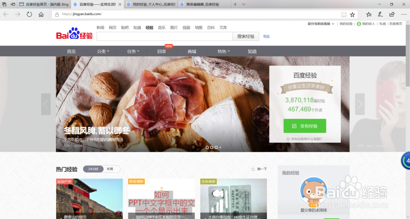
Task: Open 回享 in navigation bar
Action: (x=162, y=51)
